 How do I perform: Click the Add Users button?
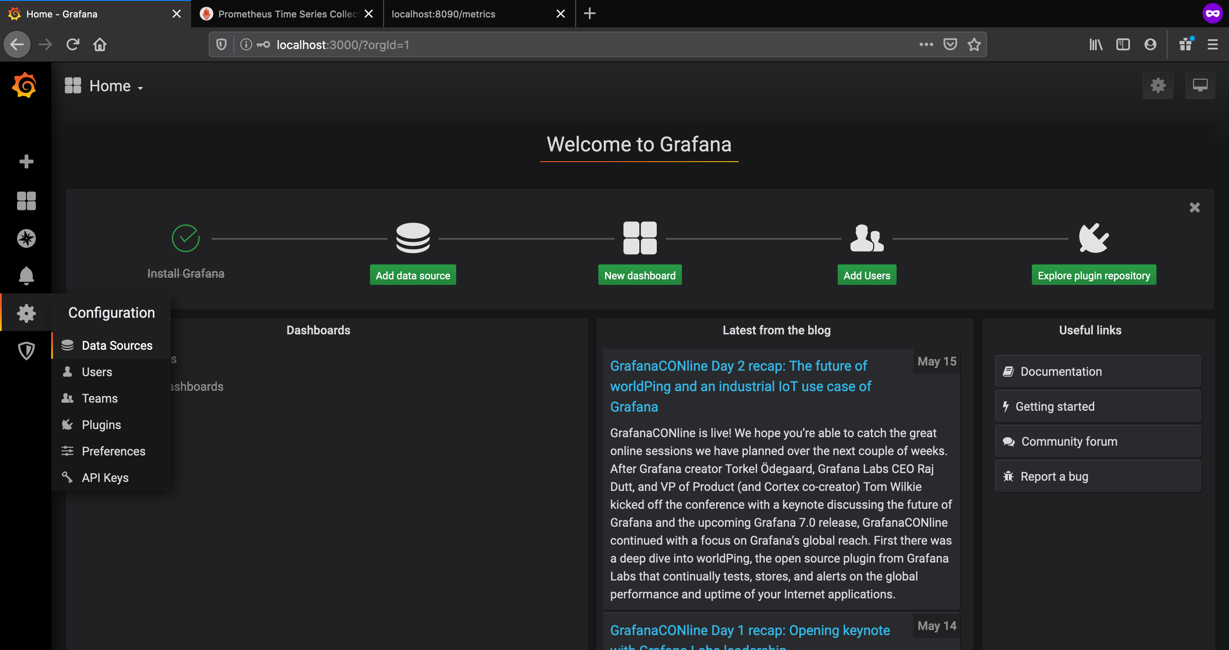point(867,275)
